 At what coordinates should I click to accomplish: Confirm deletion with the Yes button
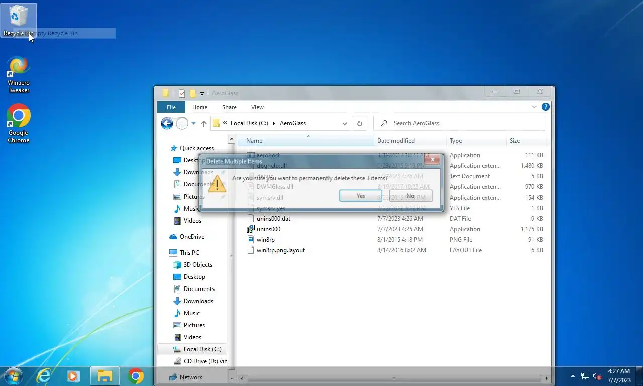(x=361, y=196)
